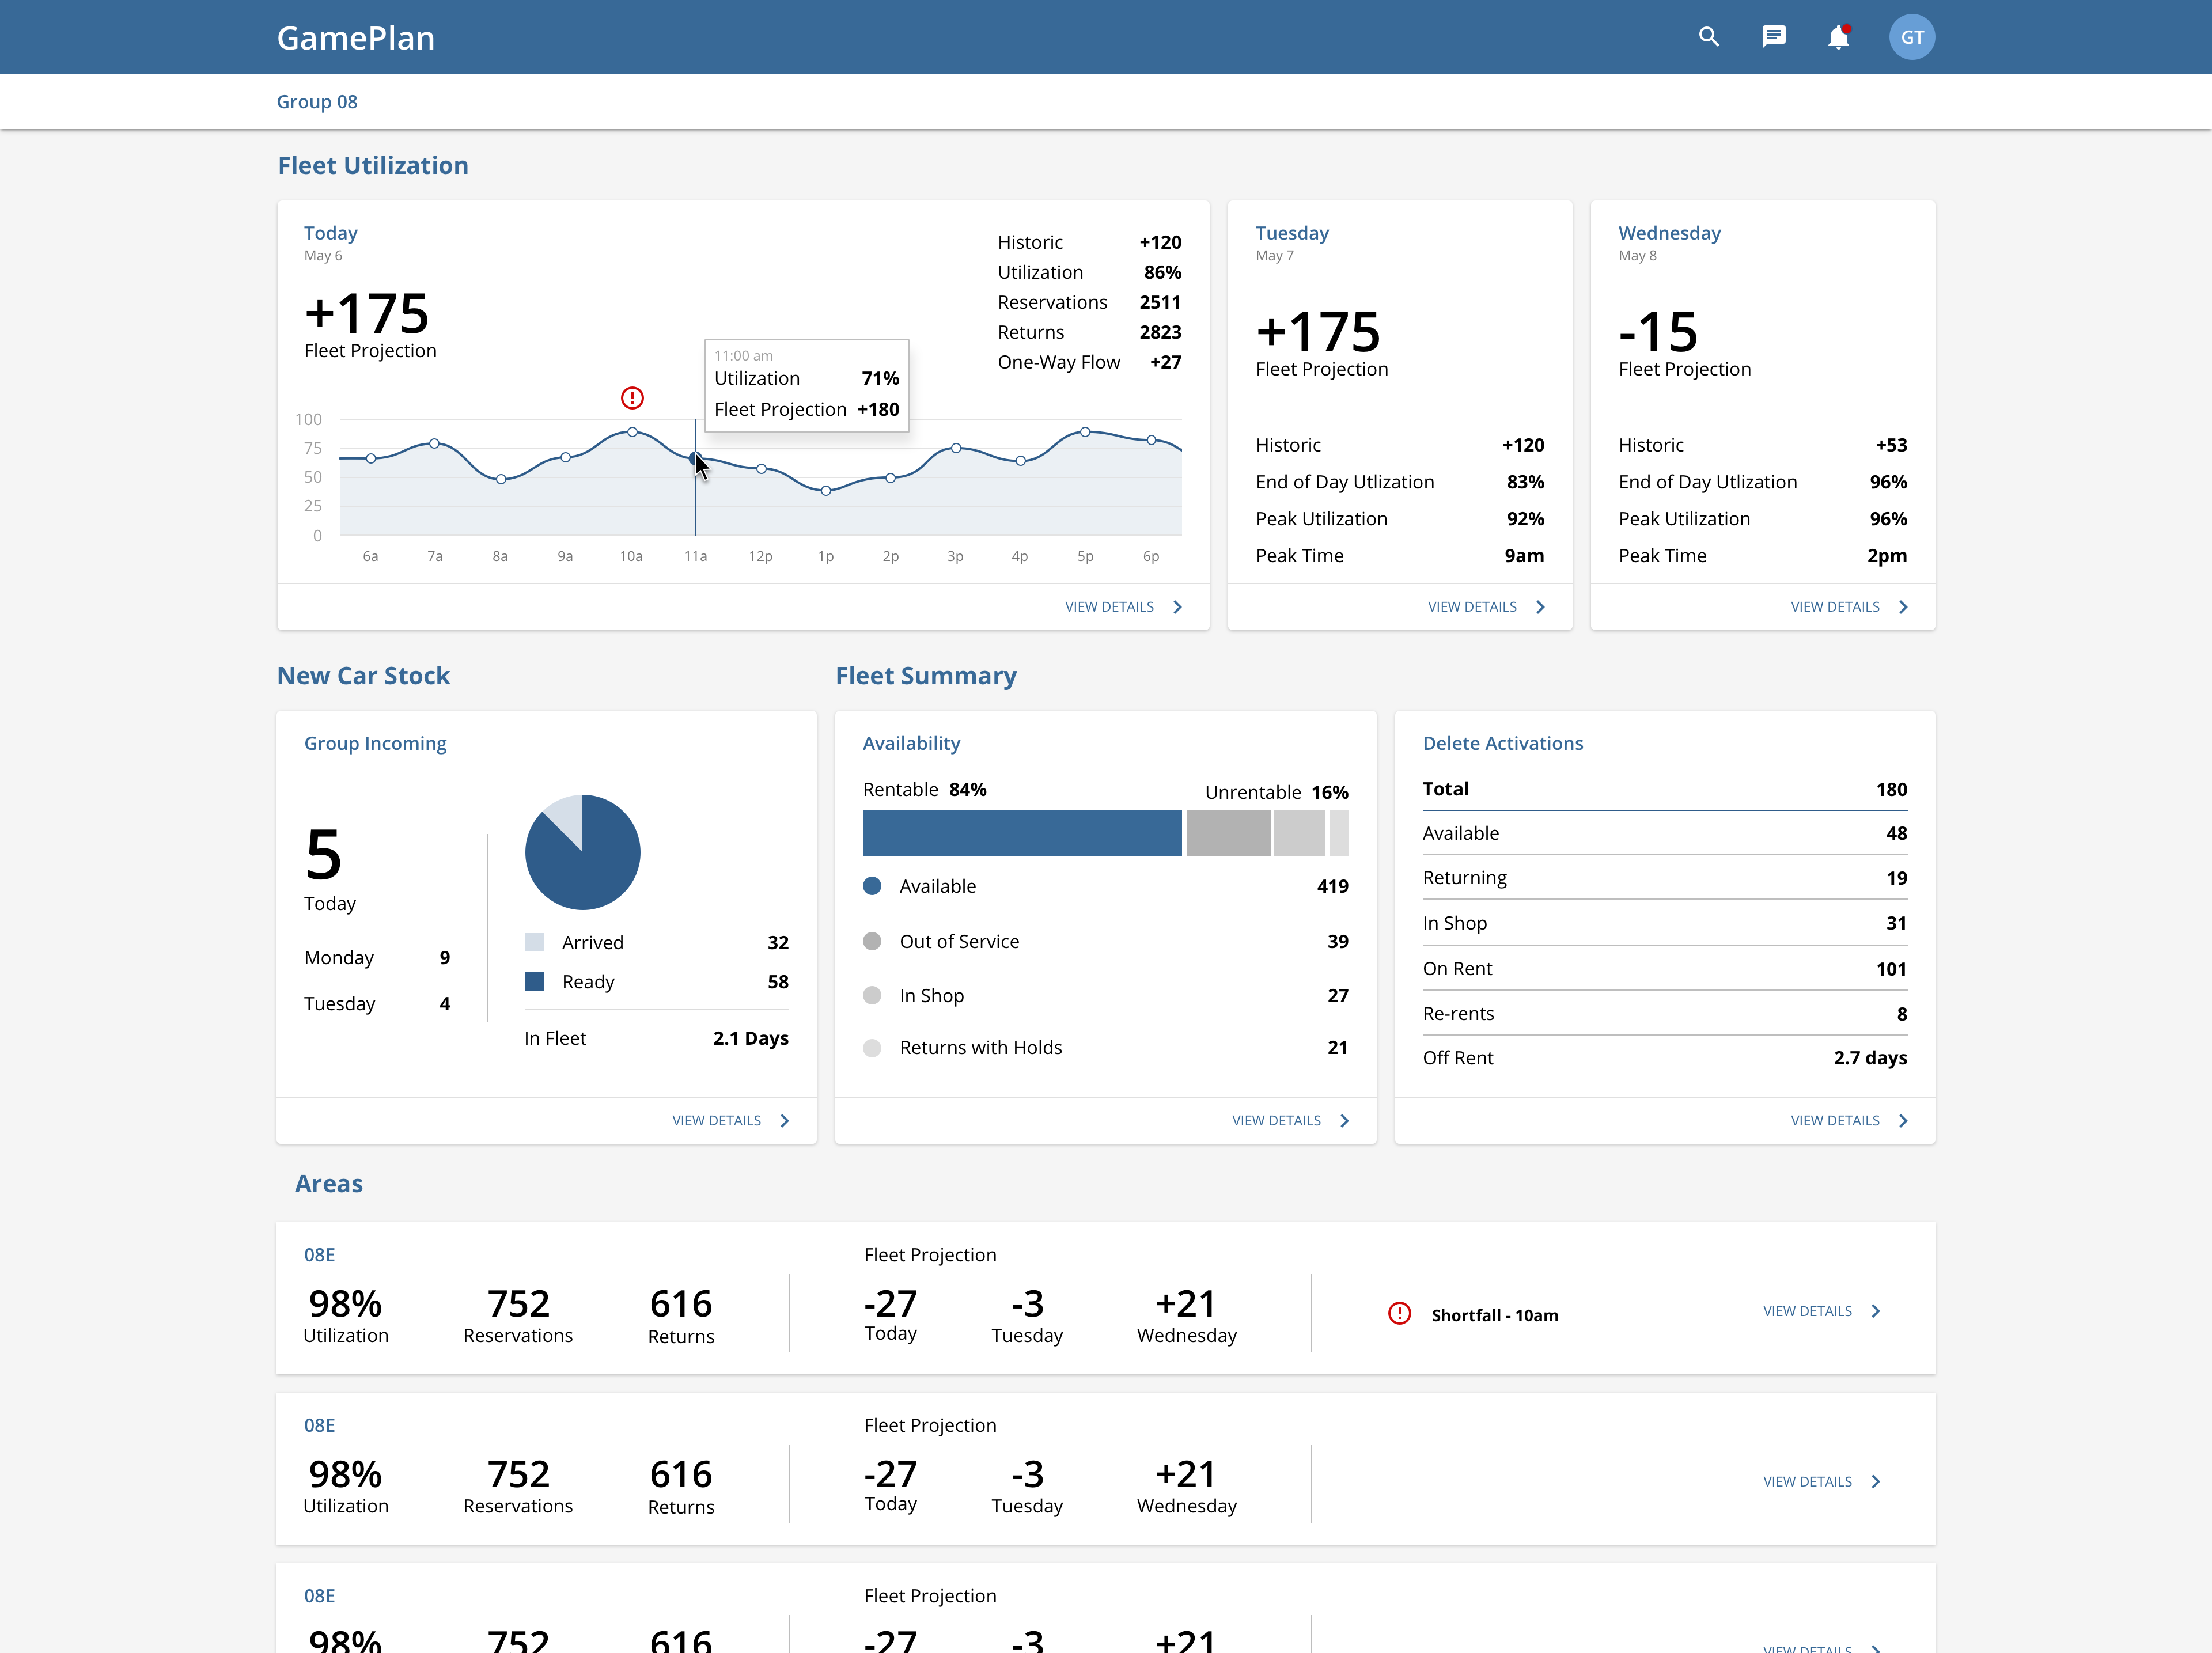Screen dimensions: 2212x1653
Task: Click the chevron on Availability View Details
Action: (x=1345, y=1121)
